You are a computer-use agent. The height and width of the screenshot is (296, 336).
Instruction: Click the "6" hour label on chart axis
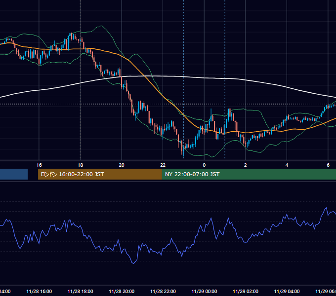(x=328, y=165)
